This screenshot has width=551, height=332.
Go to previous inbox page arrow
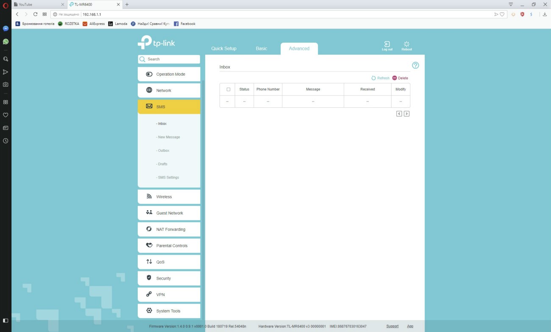[399, 114]
